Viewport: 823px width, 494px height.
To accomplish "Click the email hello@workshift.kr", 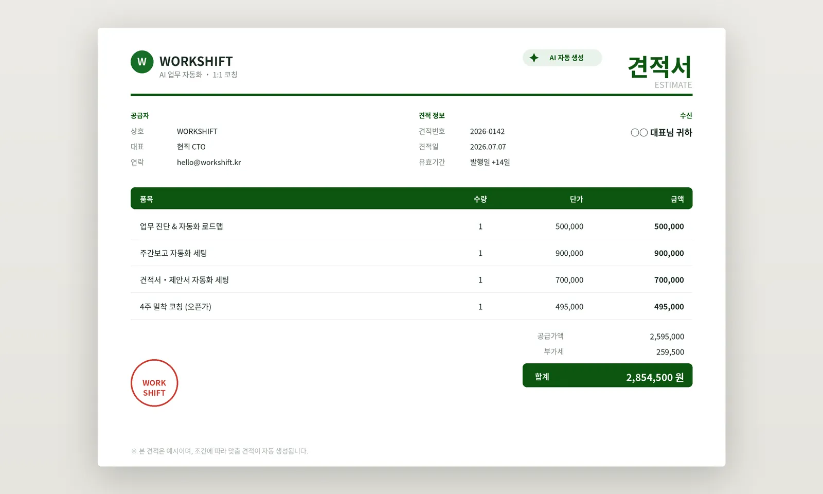I will (x=209, y=162).
